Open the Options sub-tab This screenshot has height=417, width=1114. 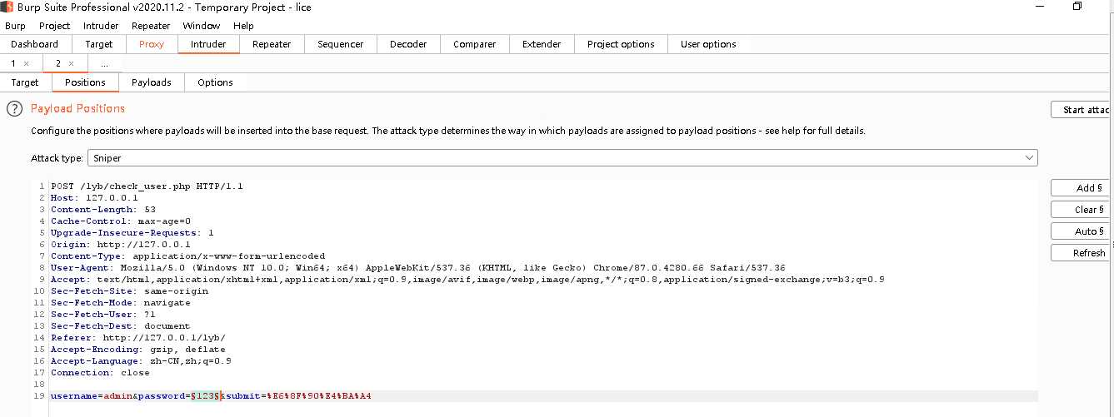(215, 82)
